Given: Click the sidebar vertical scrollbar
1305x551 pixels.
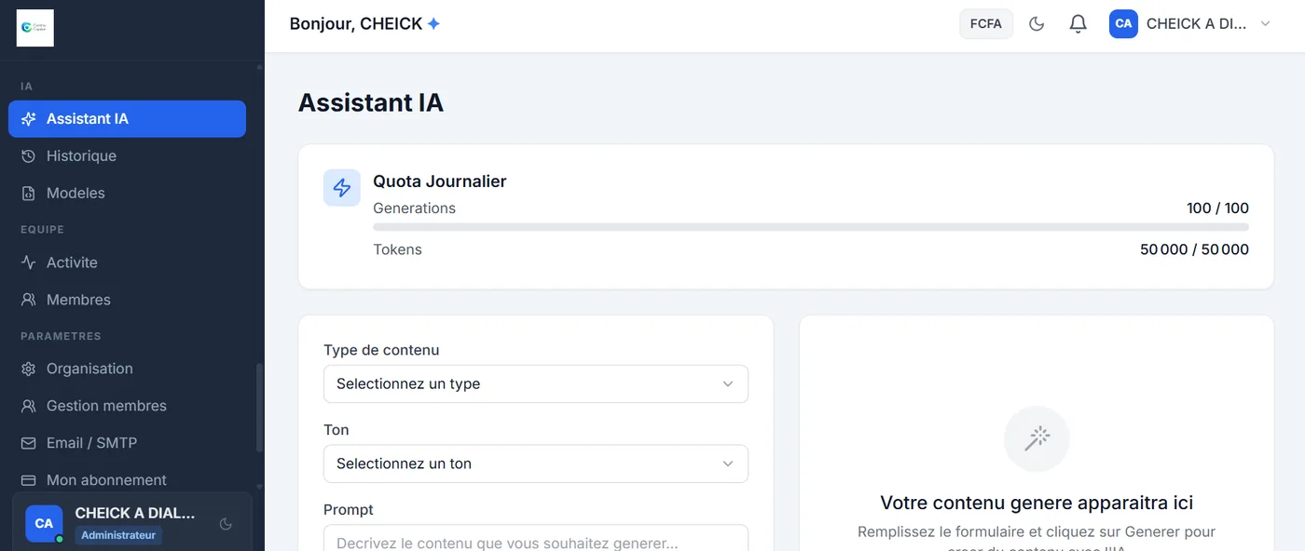Looking at the screenshot, I should pyautogui.click(x=259, y=407).
